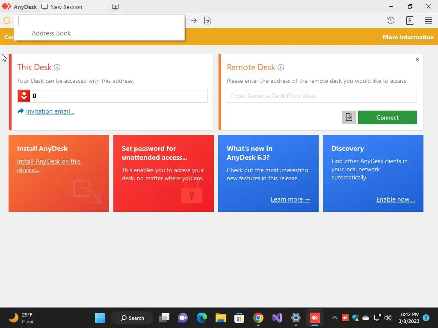The height and width of the screenshot is (328, 438).
Task: Open the Windows Security tray icon
Action: (x=355, y=318)
